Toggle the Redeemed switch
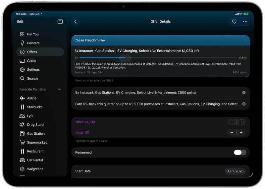This screenshot has width=265, height=189. point(240,152)
